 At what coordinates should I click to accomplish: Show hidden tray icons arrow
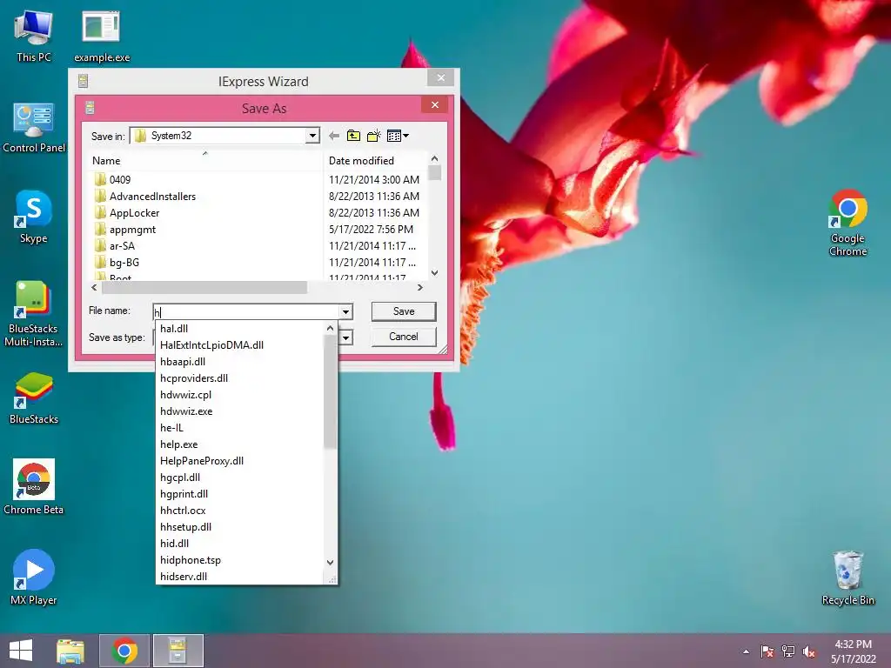coord(746,651)
